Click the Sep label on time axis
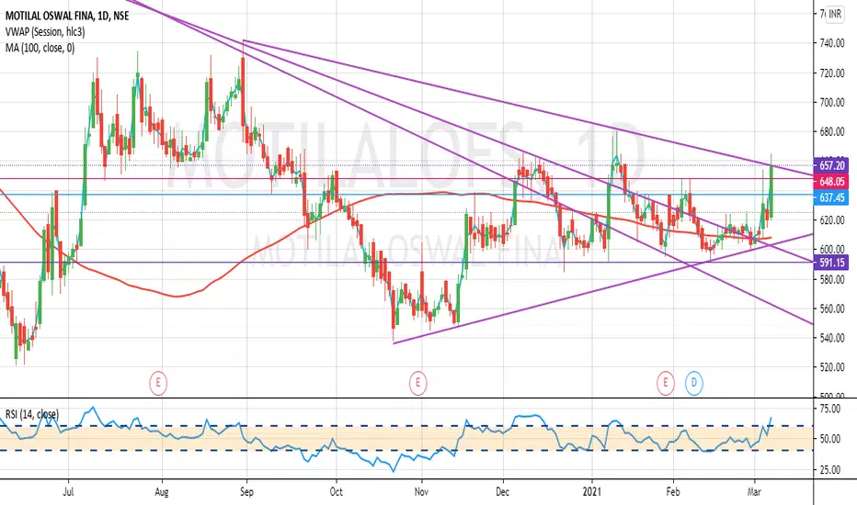Viewport: 857px width, 505px height. point(247,492)
